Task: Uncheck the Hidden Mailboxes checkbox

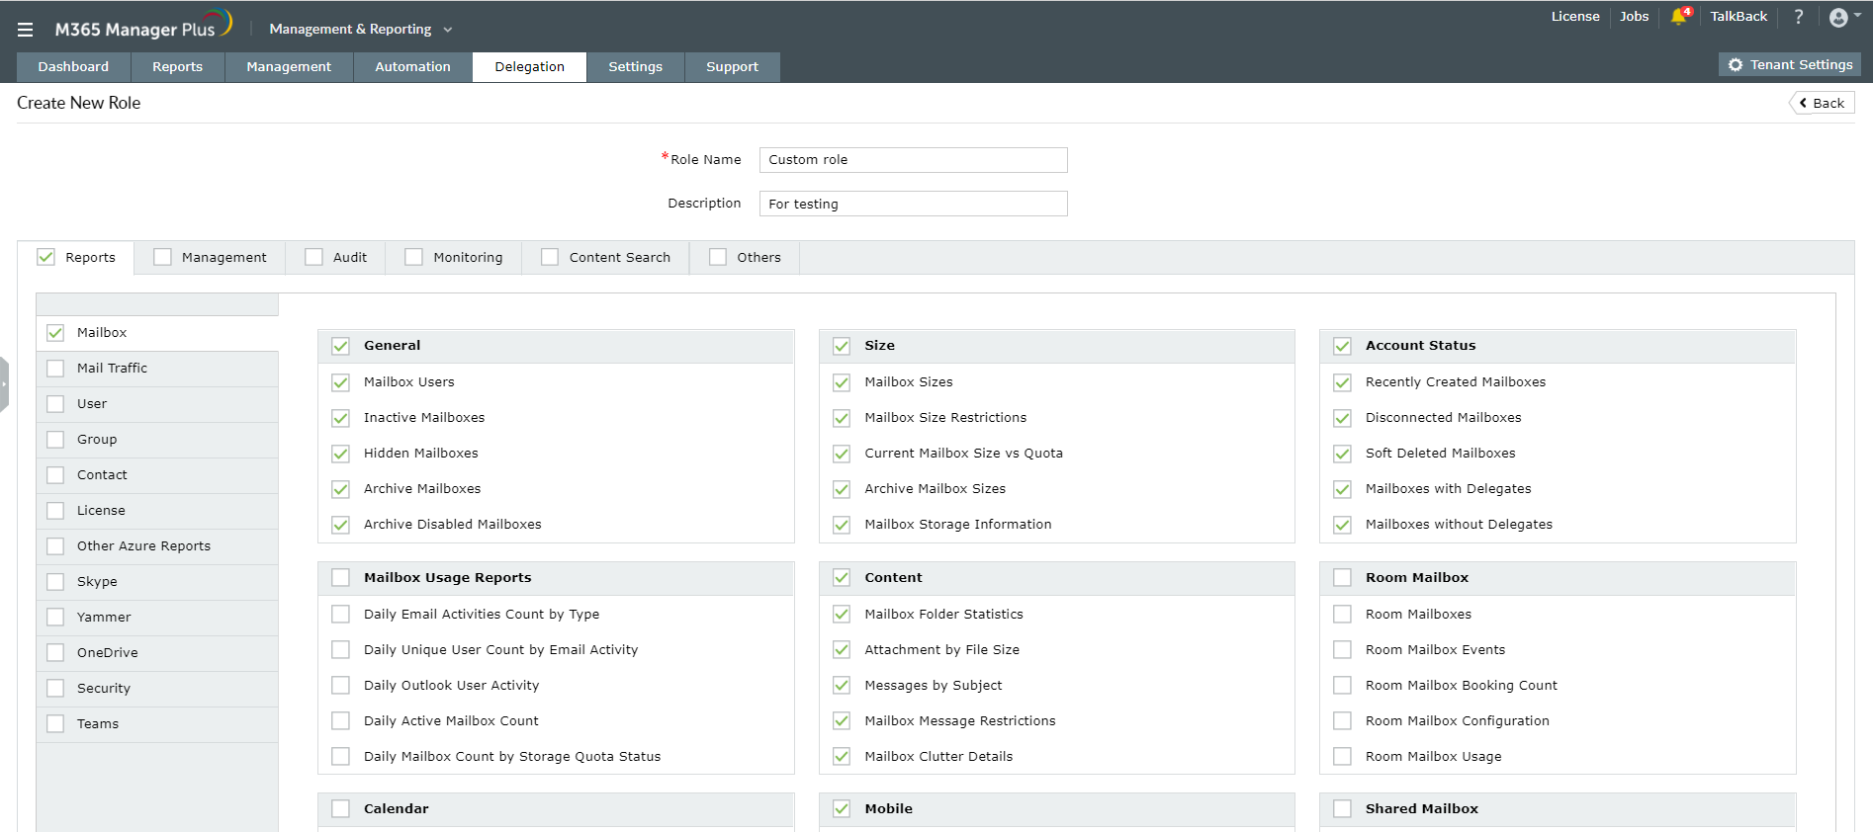Action: 341,454
